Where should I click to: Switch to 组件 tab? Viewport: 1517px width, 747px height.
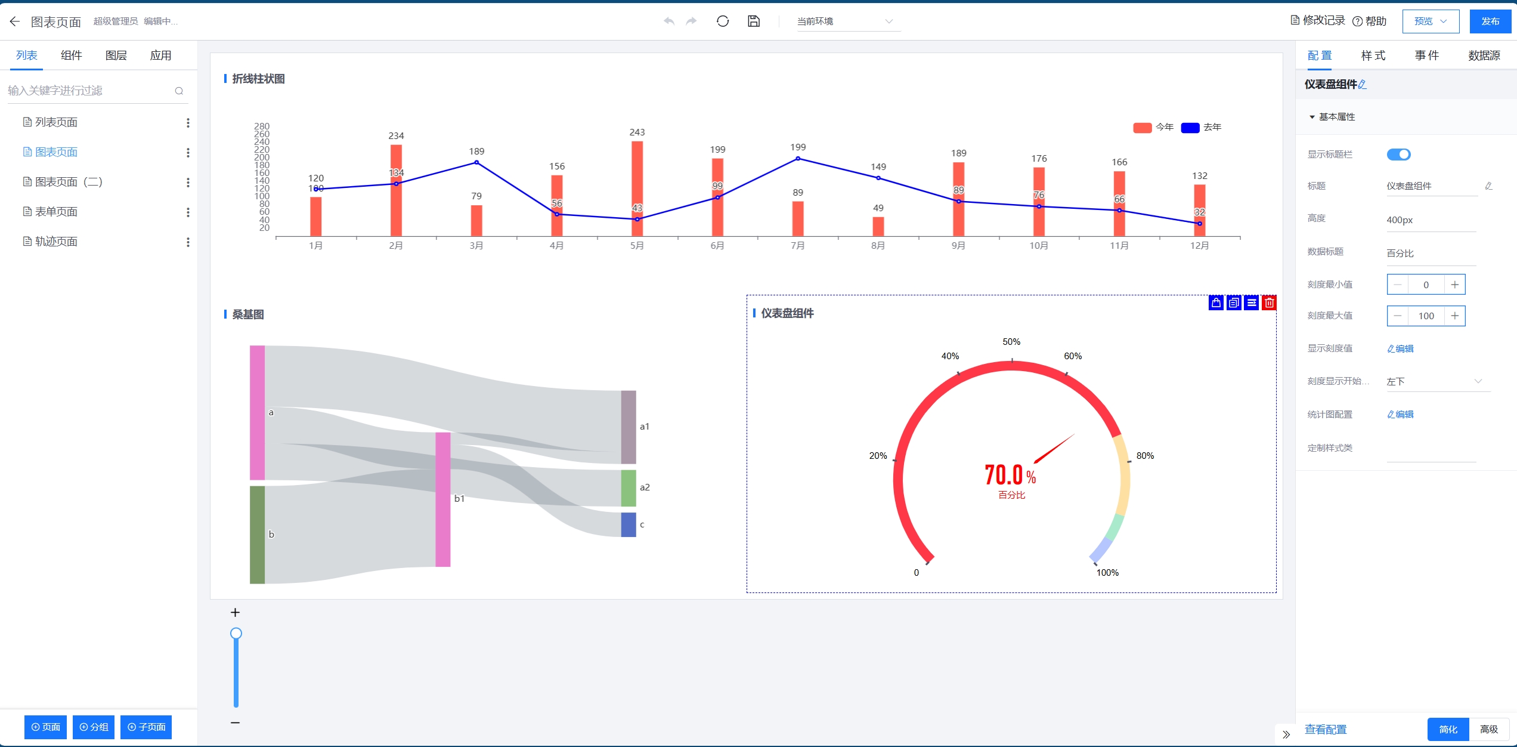pyautogui.click(x=72, y=55)
